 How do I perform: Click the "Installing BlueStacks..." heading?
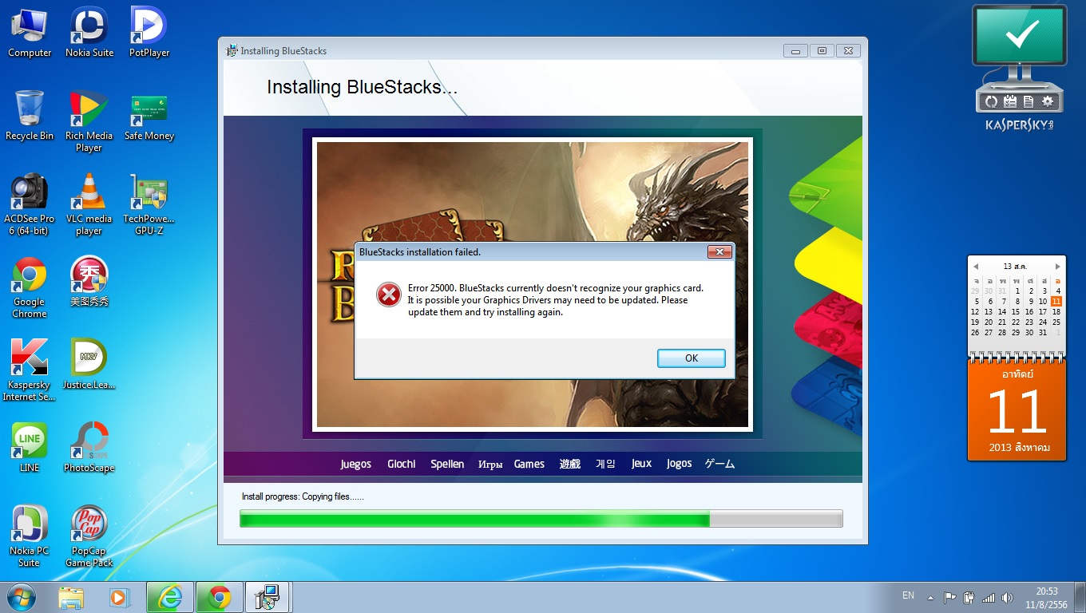coord(363,87)
